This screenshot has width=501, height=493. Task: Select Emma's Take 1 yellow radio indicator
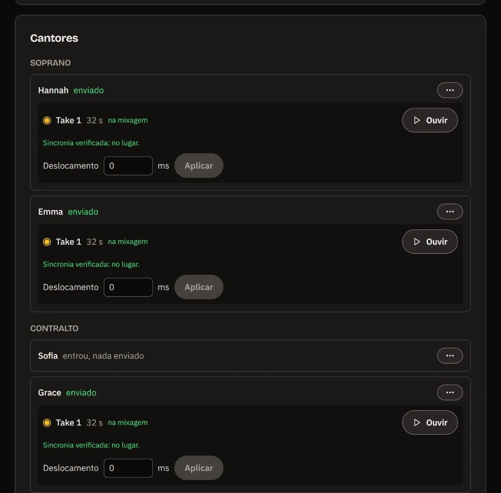click(47, 242)
